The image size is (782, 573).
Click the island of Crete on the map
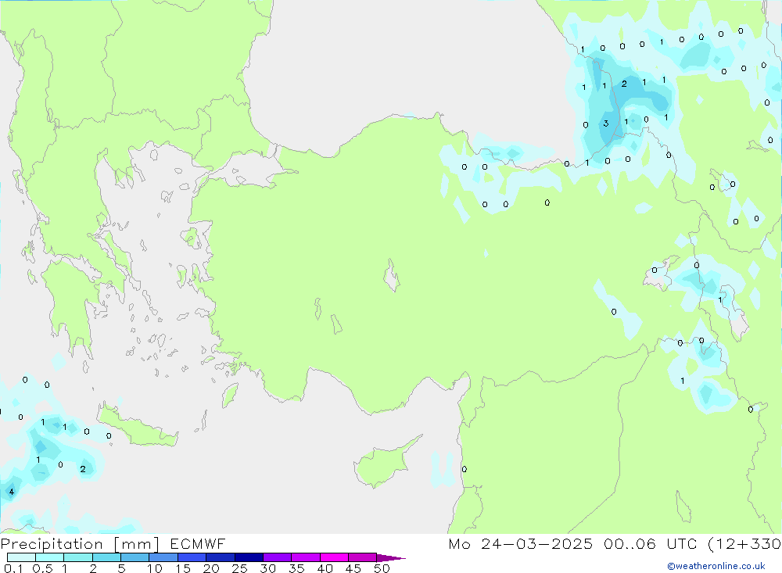pyautogui.click(x=137, y=428)
